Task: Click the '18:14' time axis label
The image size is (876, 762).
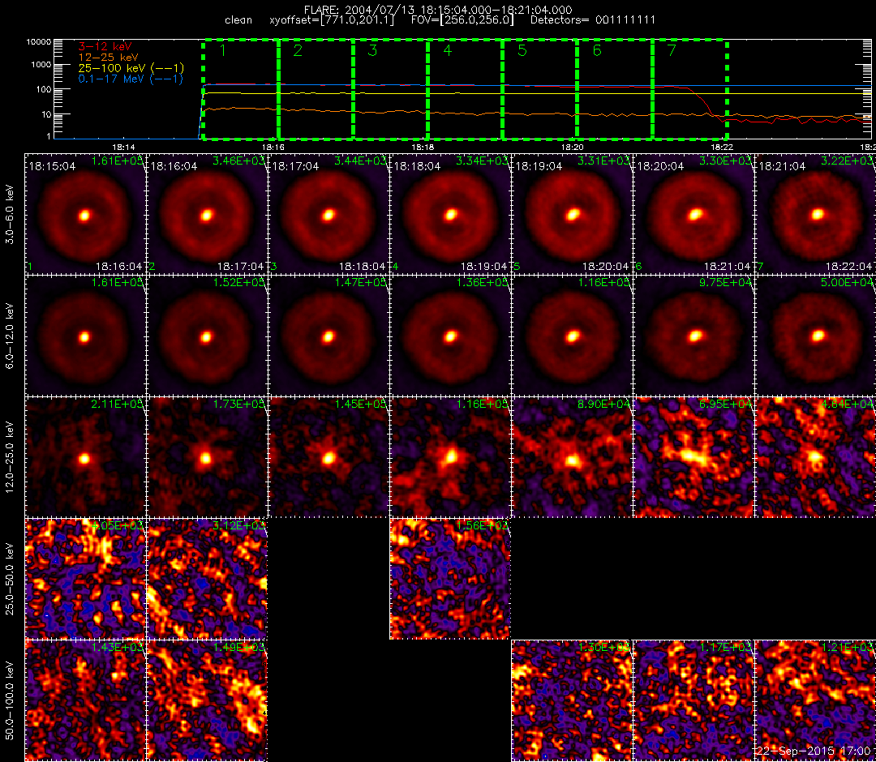Action: tap(123, 148)
